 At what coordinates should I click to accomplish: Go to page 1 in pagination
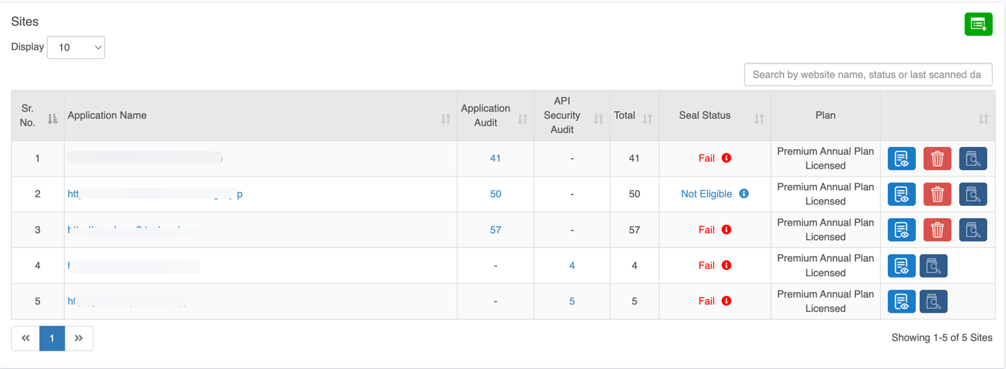pyautogui.click(x=52, y=338)
